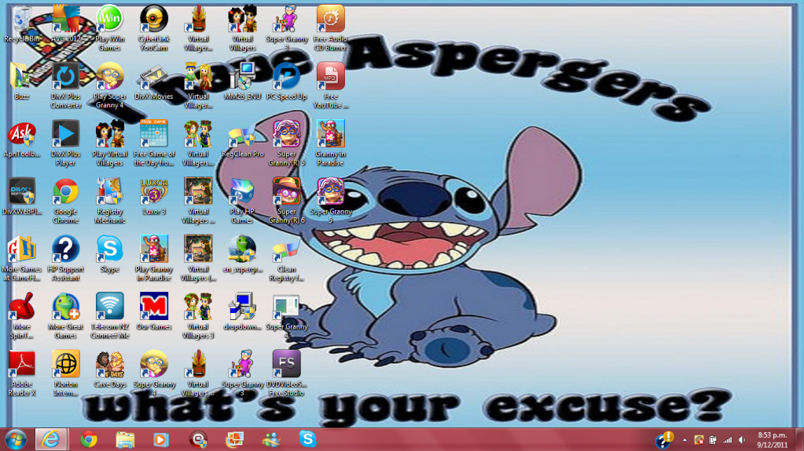
Task: Open the Granny in Paradise icon
Action: tap(331, 144)
